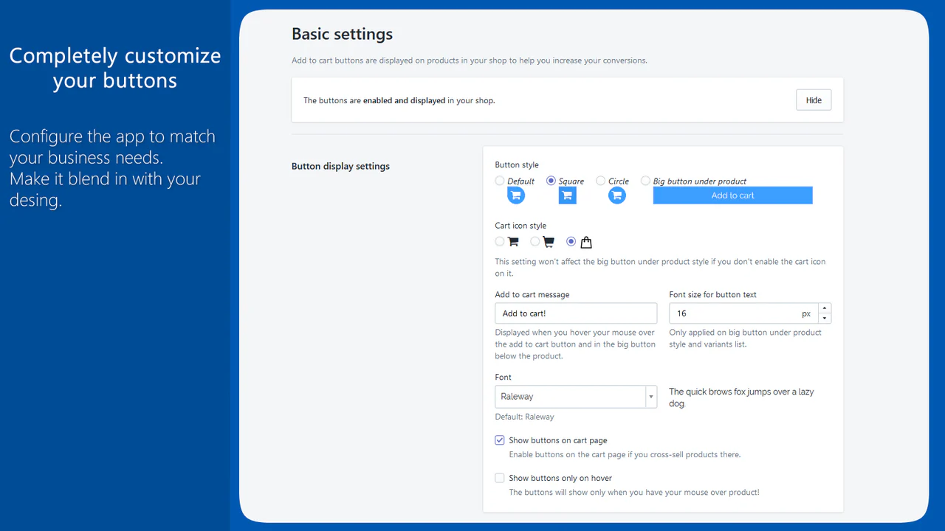945x531 pixels.
Task: Click the Circle style cart icon preview
Action: pyautogui.click(x=617, y=195)
